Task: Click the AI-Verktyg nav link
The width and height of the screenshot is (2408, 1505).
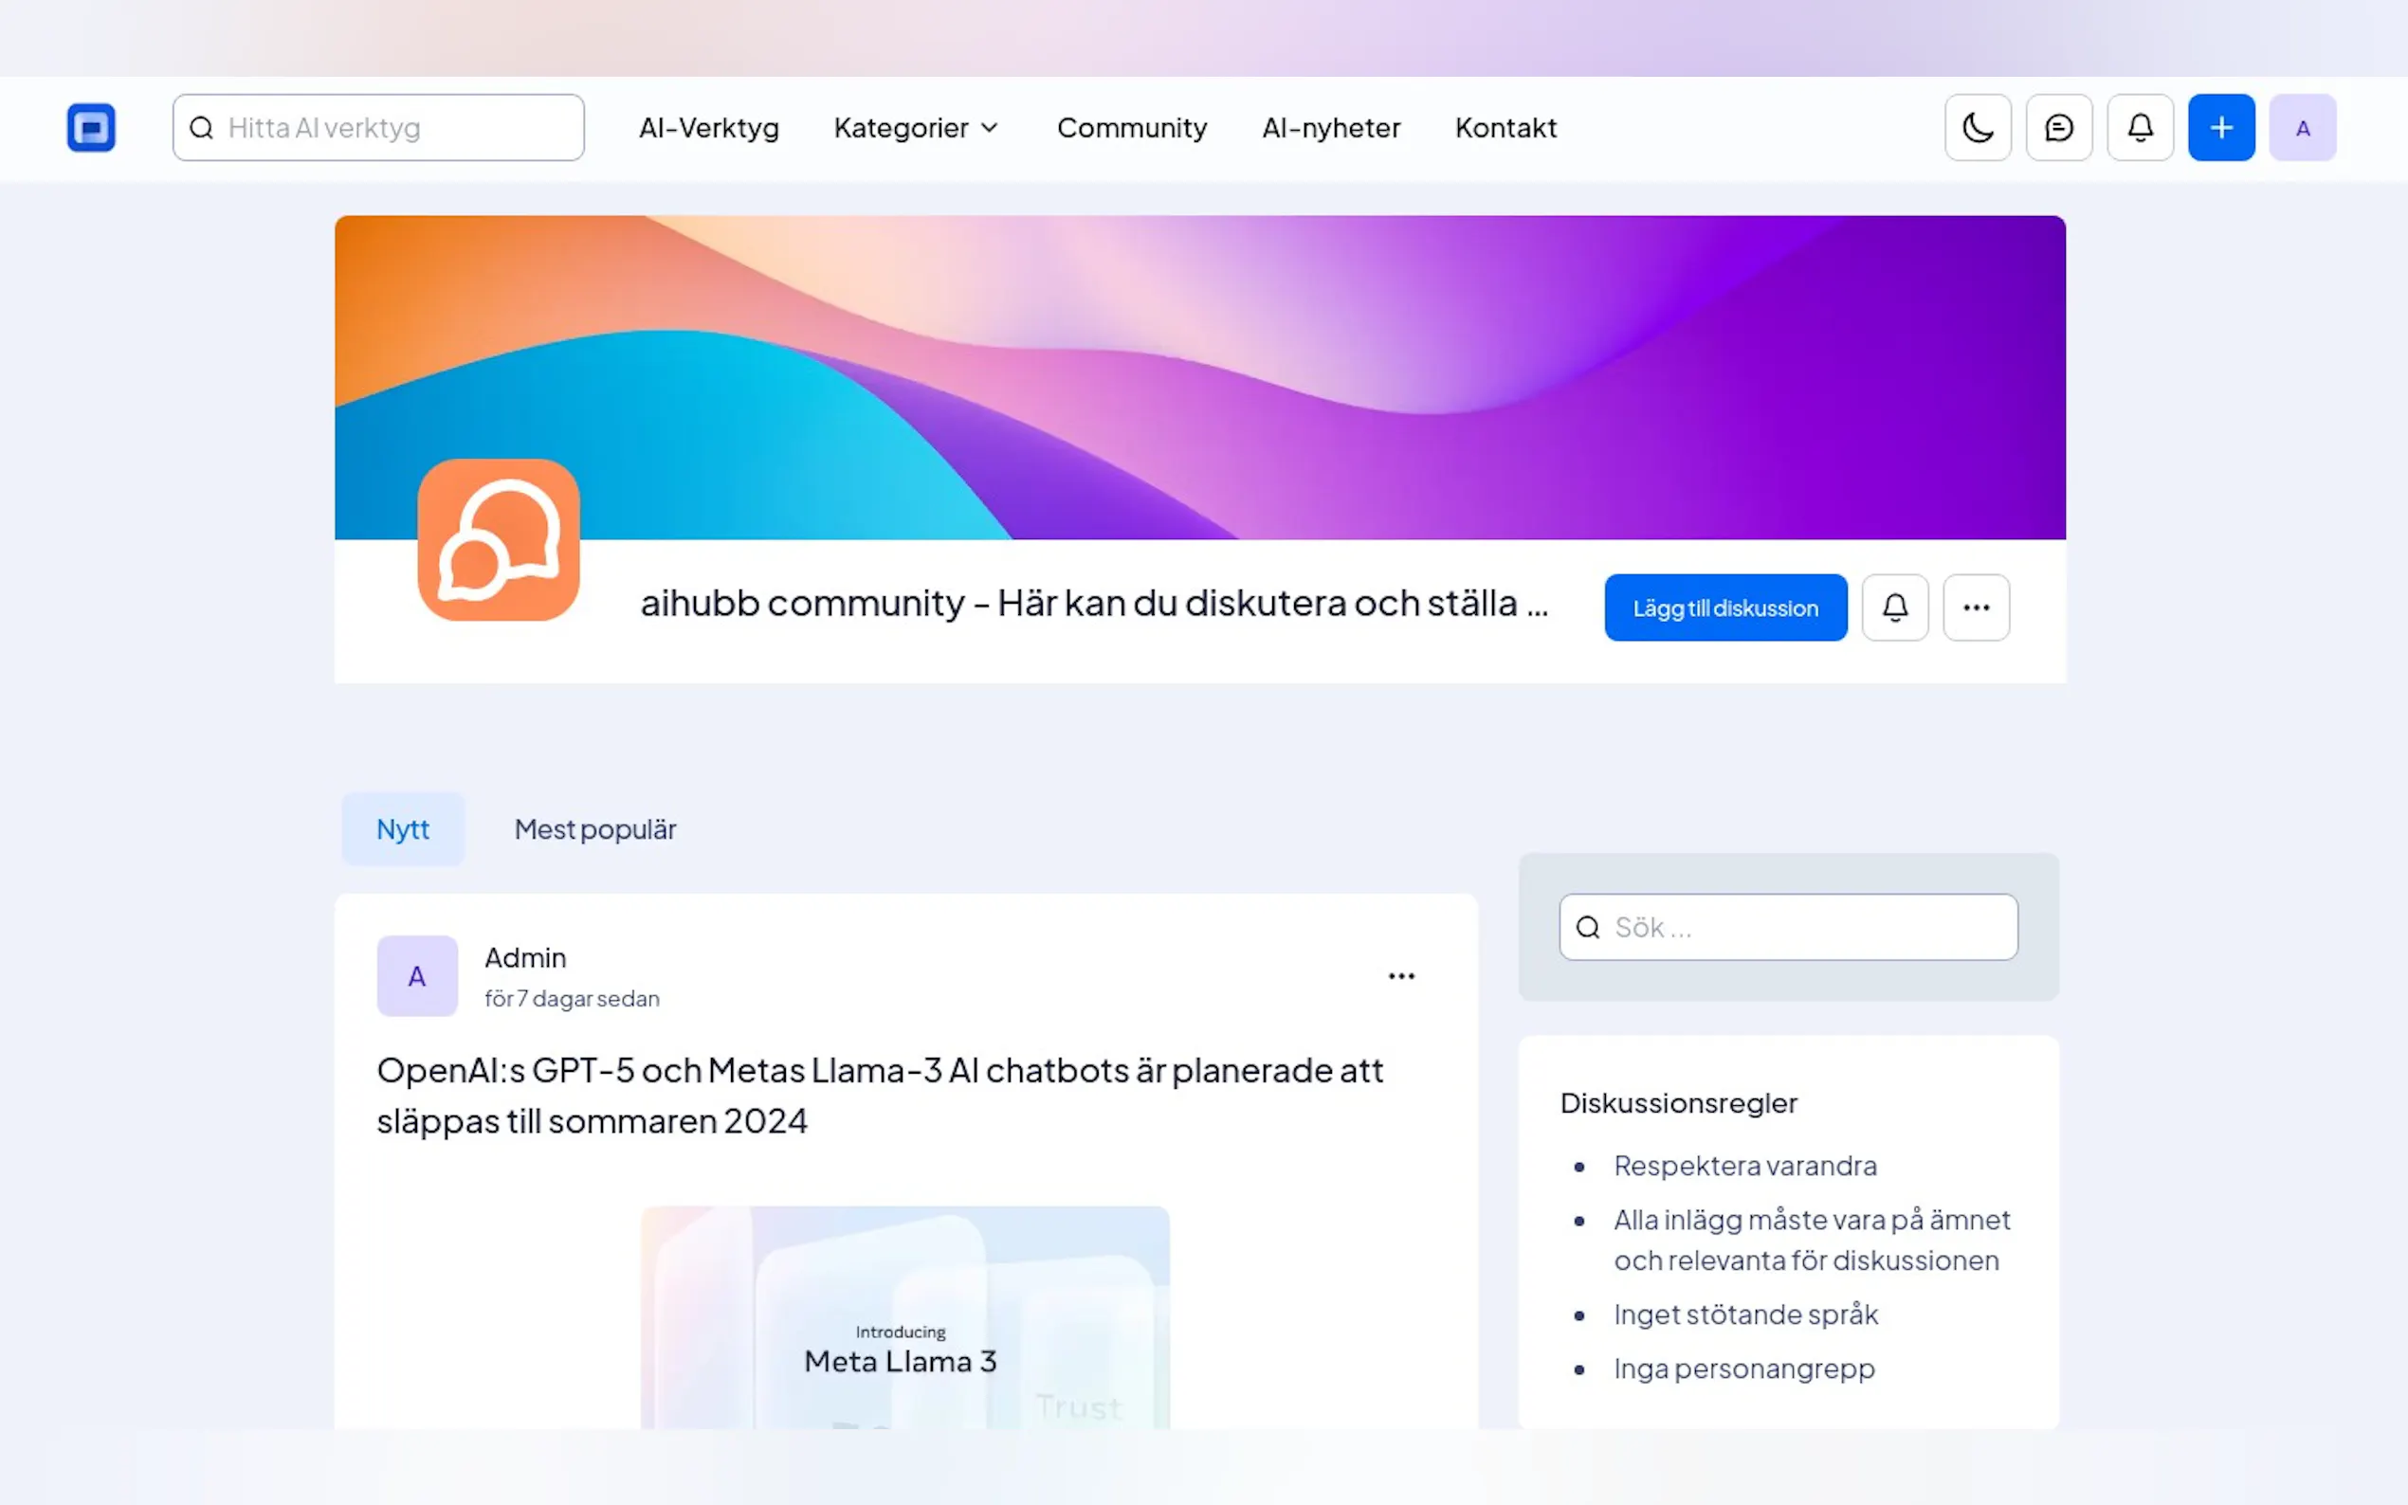Action: 708,127
